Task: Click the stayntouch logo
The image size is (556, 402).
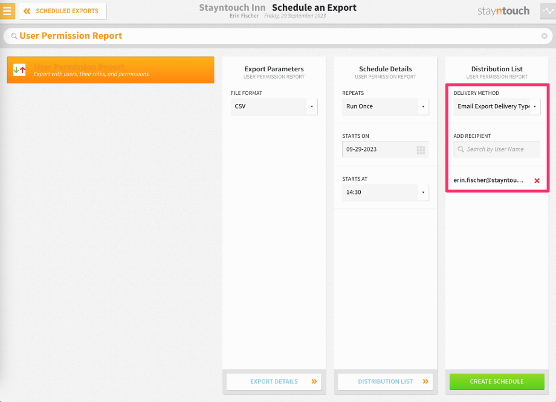Action: tap(503, 11)
